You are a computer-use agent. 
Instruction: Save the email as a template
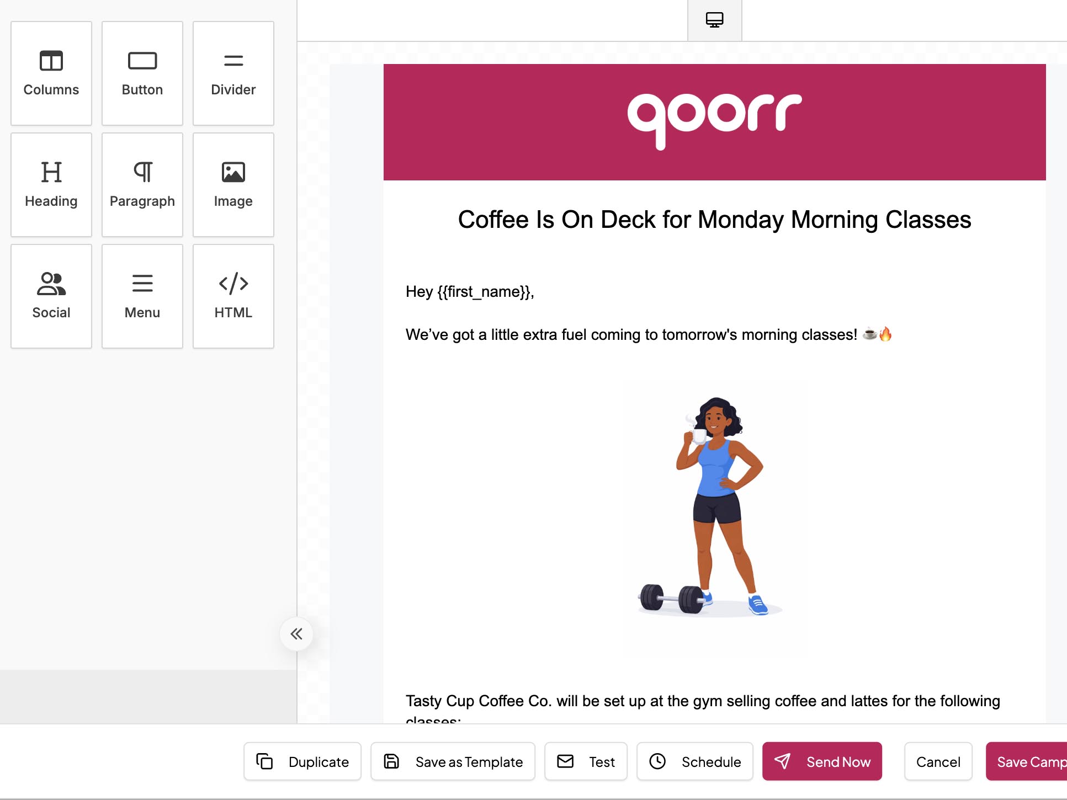[452, 761]
